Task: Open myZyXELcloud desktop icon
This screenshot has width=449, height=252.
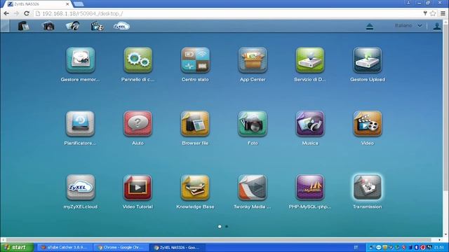Action: pos(81,187)
